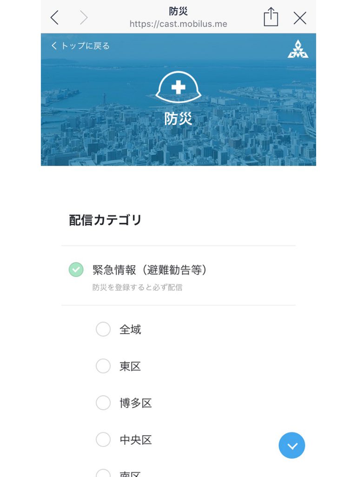Tap the blue scroll-down chevron button
Screen dimensions: 357x477
292,445
